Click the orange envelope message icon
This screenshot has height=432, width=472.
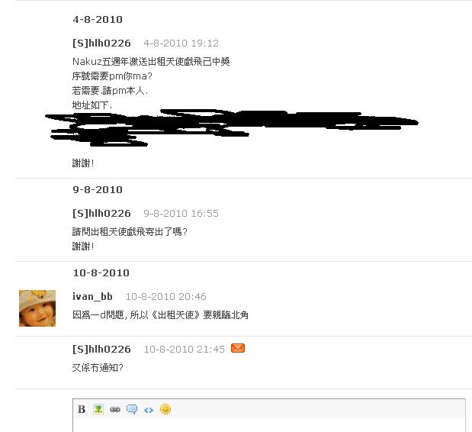coord(238,348)
